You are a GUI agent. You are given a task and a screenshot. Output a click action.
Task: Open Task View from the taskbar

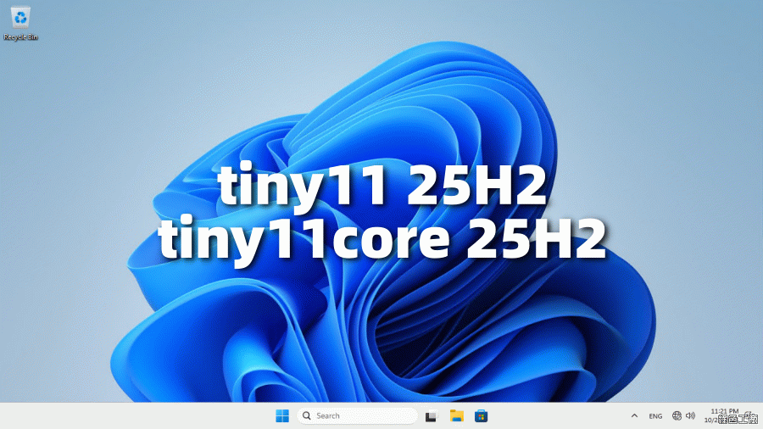click(431, 415)
